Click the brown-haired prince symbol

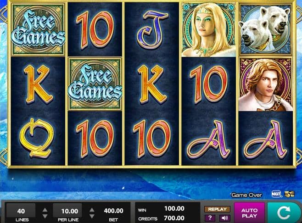pyautogui.click(x=266, y=84)
